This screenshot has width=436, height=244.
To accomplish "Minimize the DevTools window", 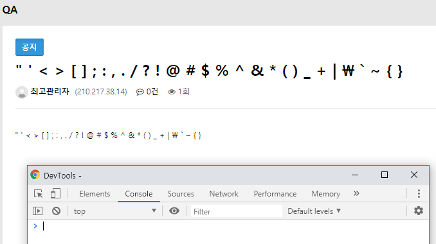I will click(x=355, y=175).
